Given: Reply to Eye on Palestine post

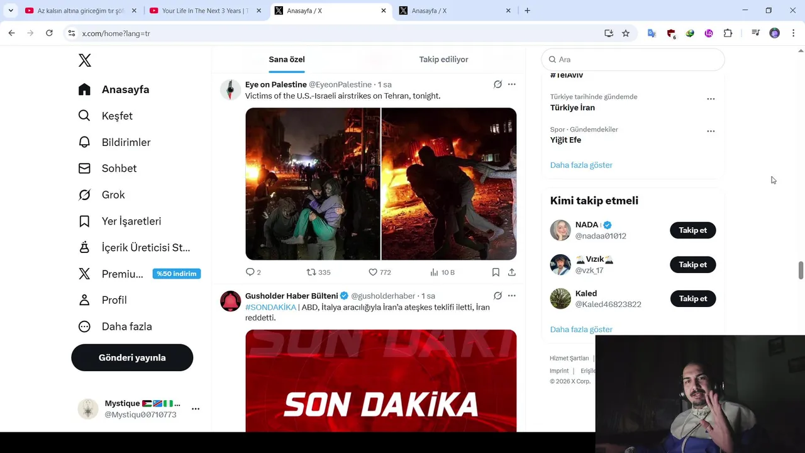Looking at the screenshot, I should point(253,272).
